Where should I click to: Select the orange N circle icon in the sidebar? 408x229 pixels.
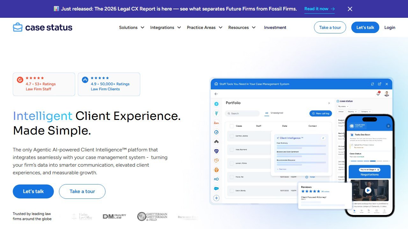[x=216, y=170]
